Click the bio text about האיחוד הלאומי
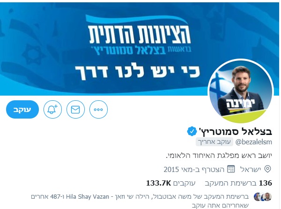 [219, 156]
